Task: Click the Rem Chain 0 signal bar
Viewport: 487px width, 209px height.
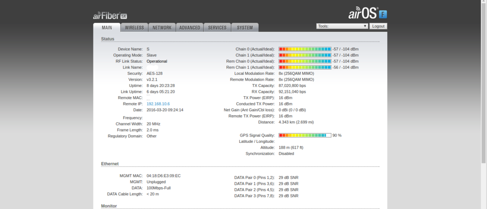Action: pos(305,61)
